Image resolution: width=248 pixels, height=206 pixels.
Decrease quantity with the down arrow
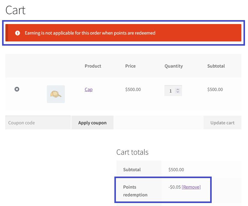[x=178, y=92]
